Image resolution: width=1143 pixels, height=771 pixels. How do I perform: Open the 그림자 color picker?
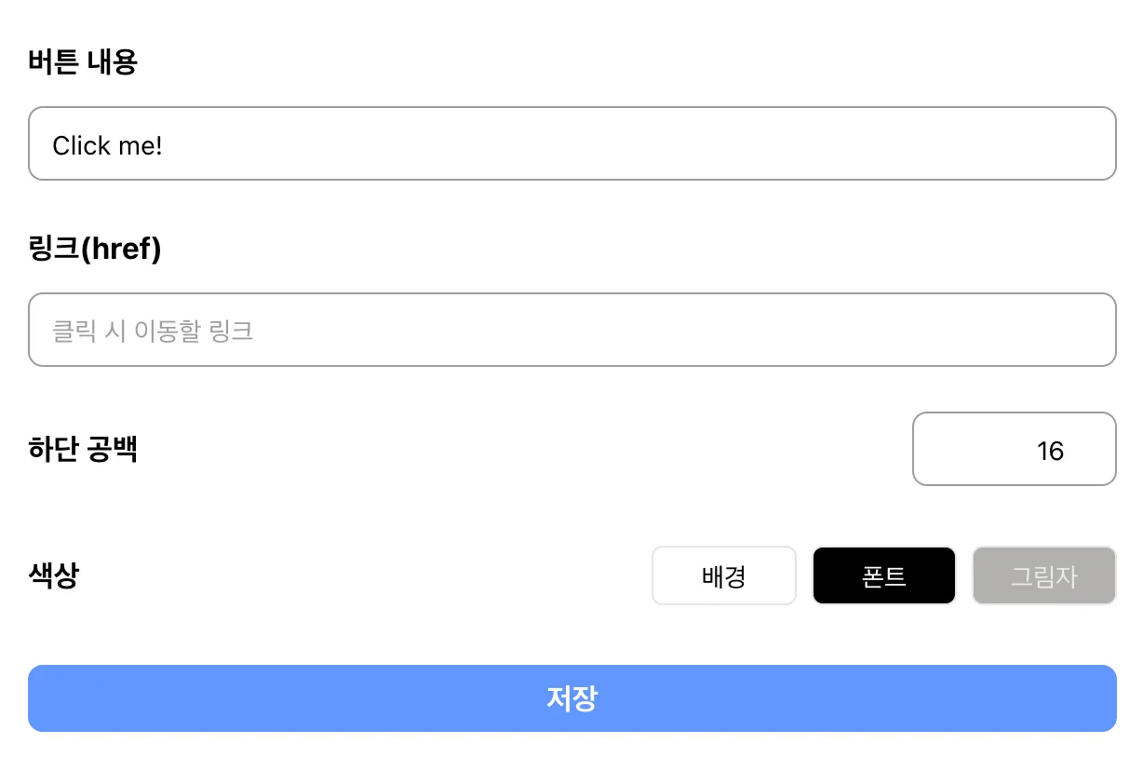click(1043, 575)
